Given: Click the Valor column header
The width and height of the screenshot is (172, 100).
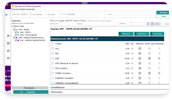Looking at the screenshot, I should coord(127,44).
